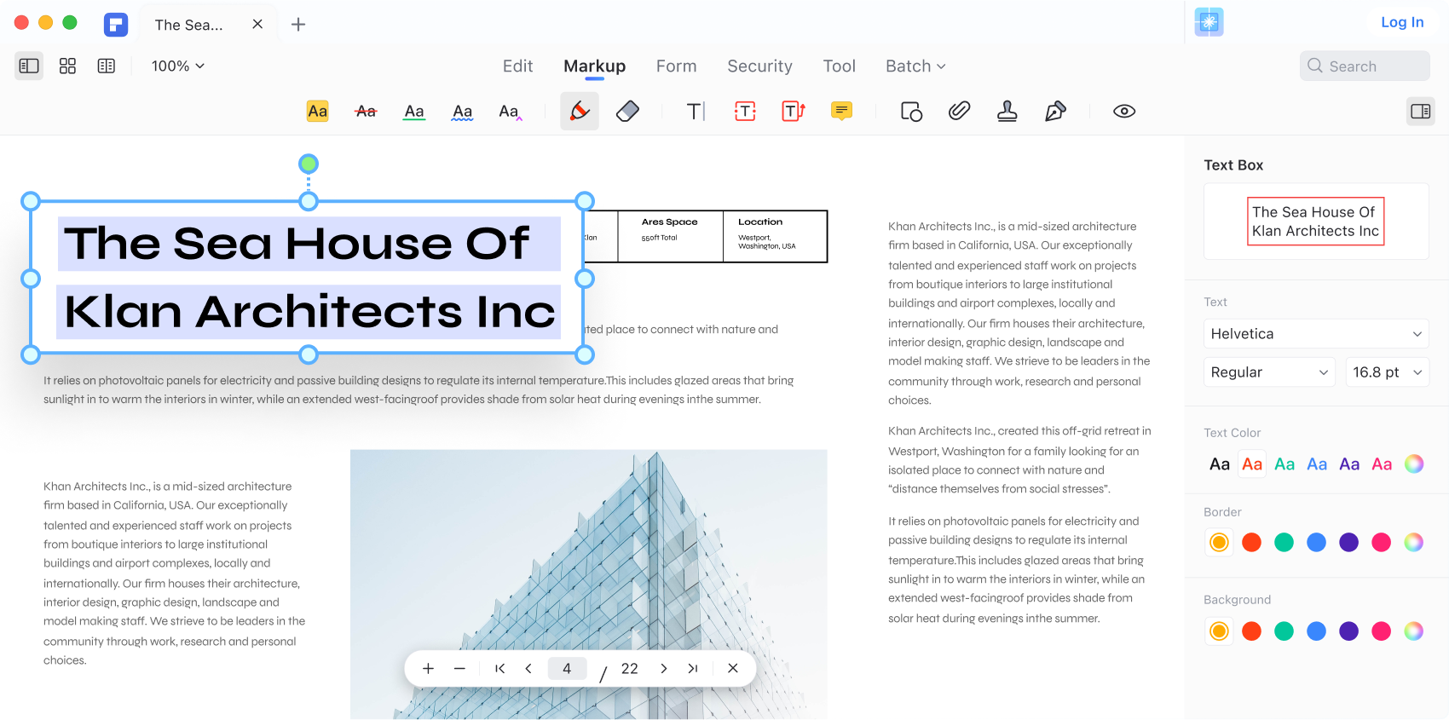
Task: Click the attachment paperclip icon
Action: (x=959, y=112)
